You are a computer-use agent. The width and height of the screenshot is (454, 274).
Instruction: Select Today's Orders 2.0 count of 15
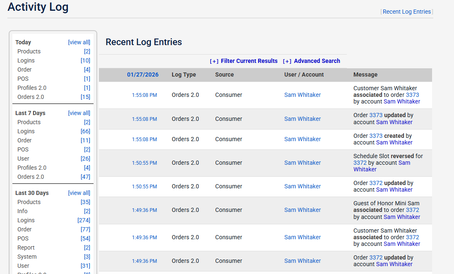coord(85,97)
